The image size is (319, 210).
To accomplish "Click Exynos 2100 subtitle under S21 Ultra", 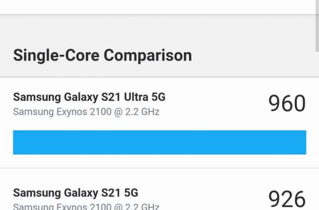I will pyautogui.click(x=86, y=112).
